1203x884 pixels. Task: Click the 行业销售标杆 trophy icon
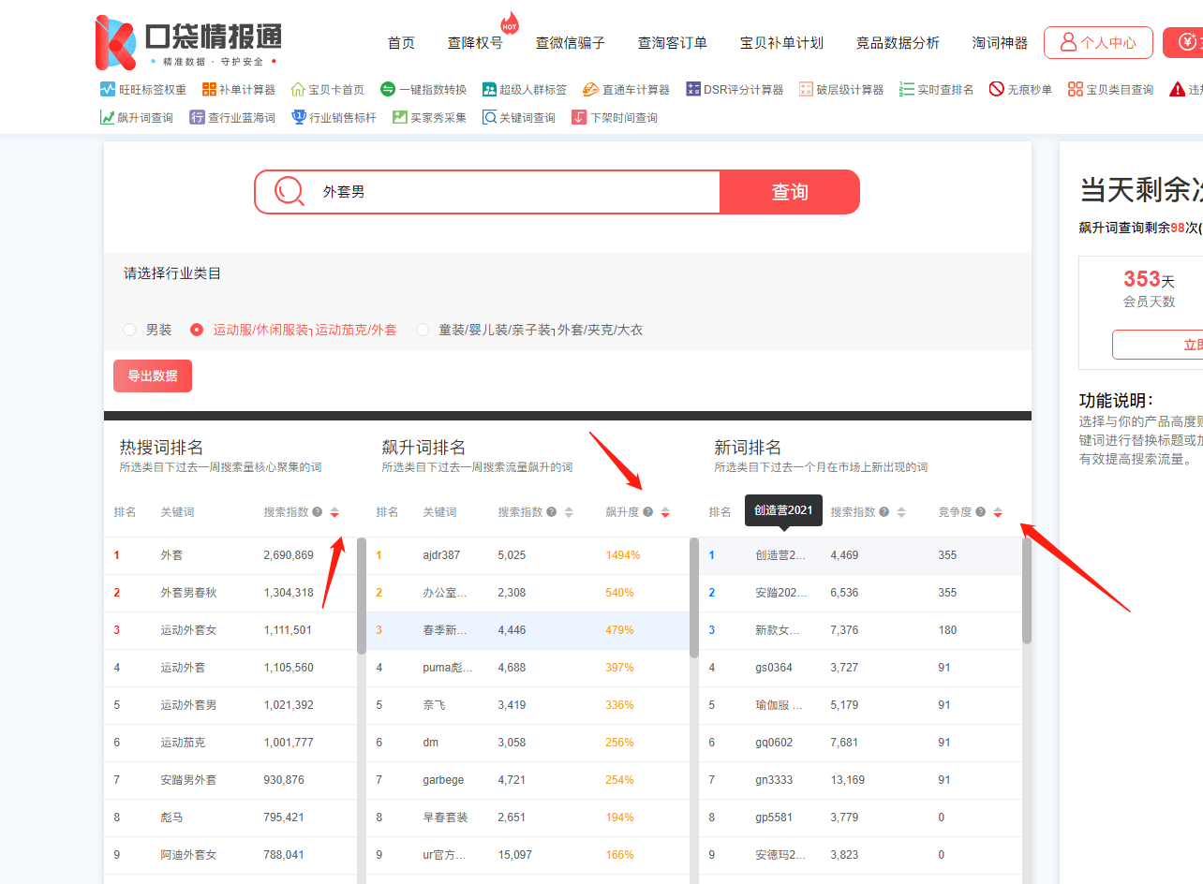299,118
